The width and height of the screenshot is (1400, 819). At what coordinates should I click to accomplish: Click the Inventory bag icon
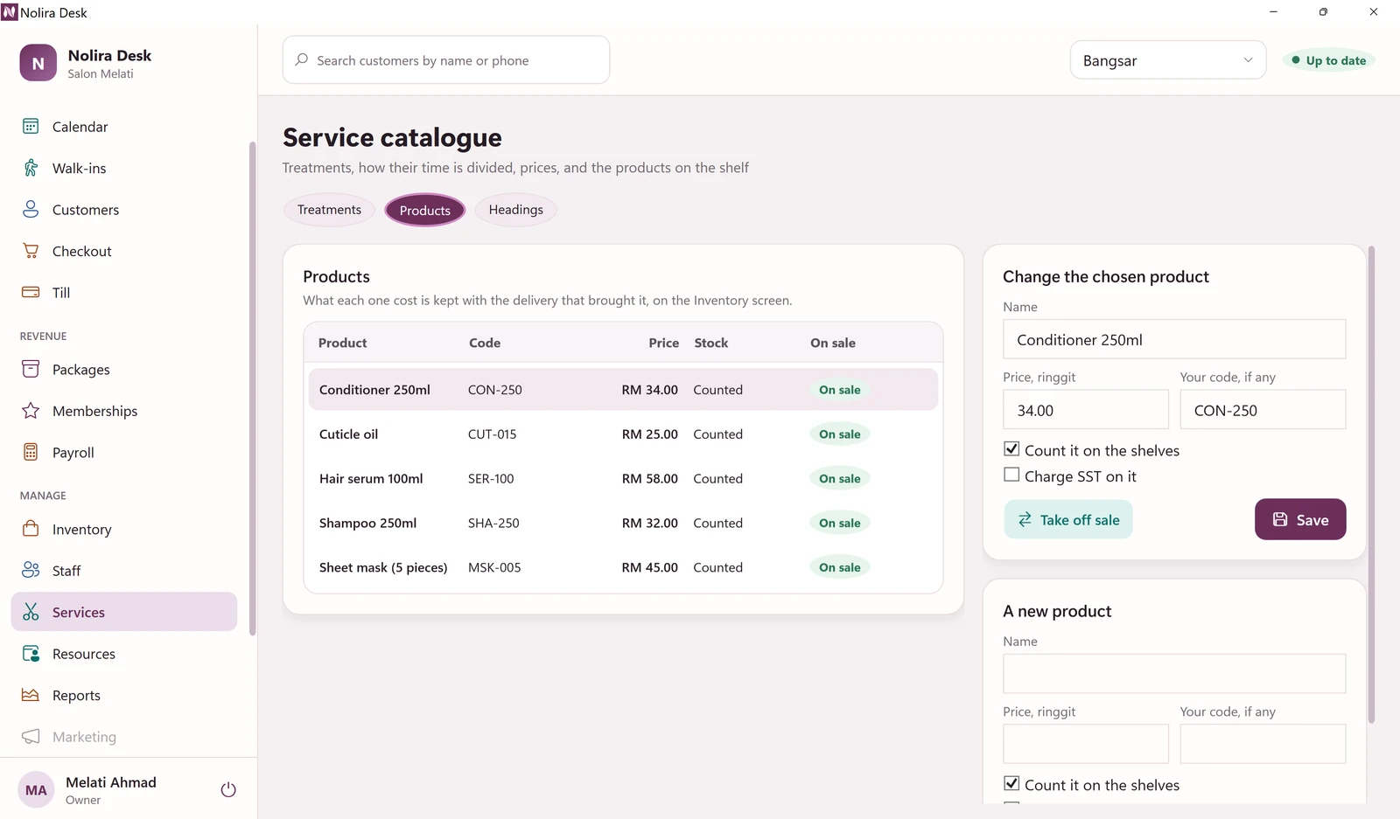pos(31,529)
